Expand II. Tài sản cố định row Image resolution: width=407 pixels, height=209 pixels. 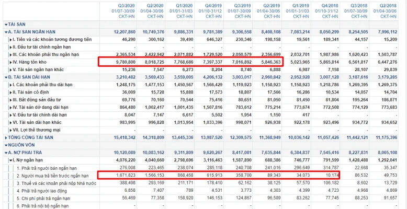(10, 92)
